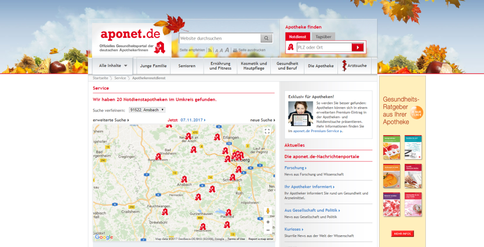Viewport: 484px width, 247px height.
Task: Click the Seite empfehlen link
Action: pyautogui.click(x=192, y=50)
